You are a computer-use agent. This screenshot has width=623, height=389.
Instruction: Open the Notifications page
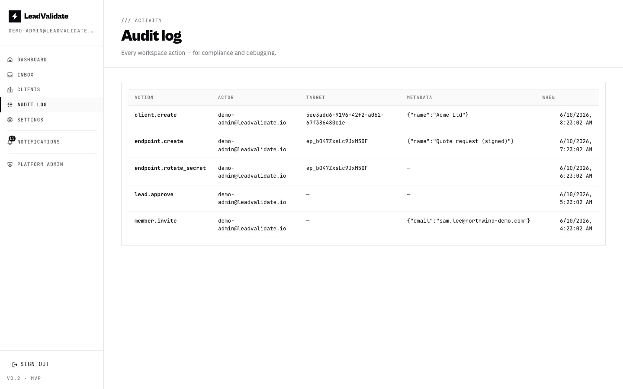click(52, 142)
